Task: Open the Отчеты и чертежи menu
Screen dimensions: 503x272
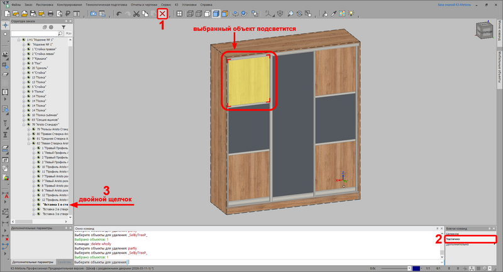Action: click(144, 5)
